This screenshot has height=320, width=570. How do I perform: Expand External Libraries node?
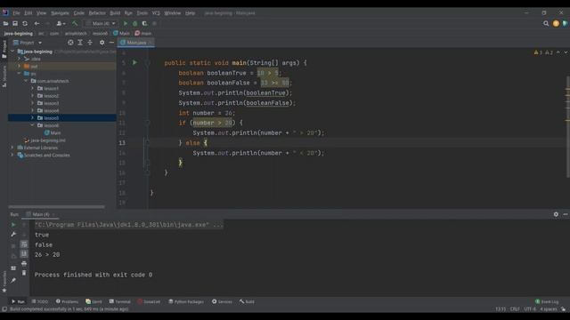click(x=12, y=148)
